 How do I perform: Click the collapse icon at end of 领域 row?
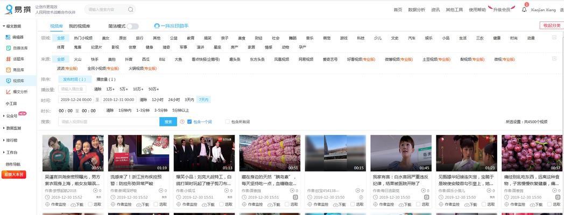[x=554, y=38]
